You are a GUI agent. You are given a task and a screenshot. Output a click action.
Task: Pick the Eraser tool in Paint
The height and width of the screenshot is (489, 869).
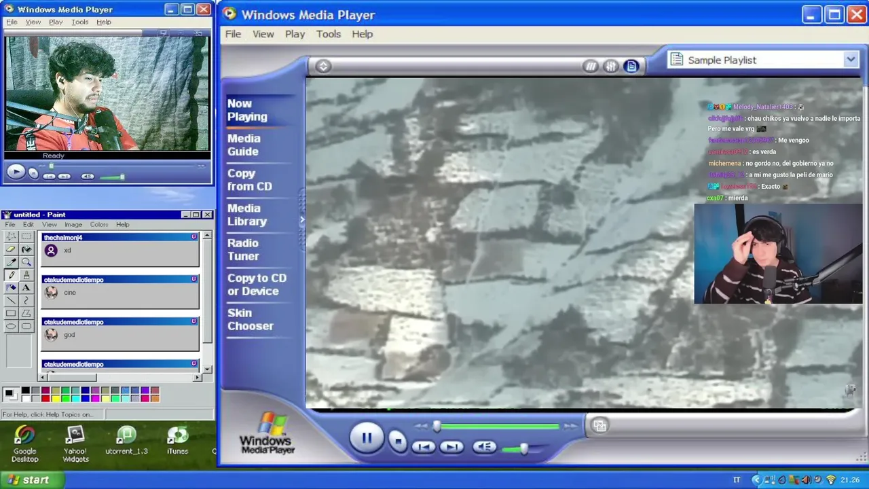(x=11, y=249)
